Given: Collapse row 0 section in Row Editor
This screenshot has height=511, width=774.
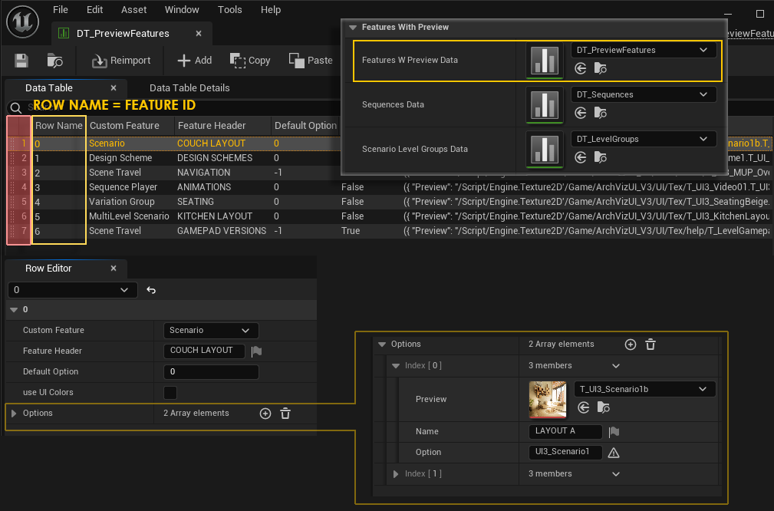Looking at the screenshot, I should point(14,309).
